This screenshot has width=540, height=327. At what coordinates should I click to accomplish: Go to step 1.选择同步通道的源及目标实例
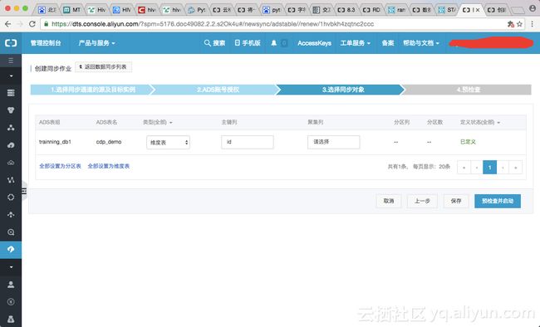[x=92, y=90]
